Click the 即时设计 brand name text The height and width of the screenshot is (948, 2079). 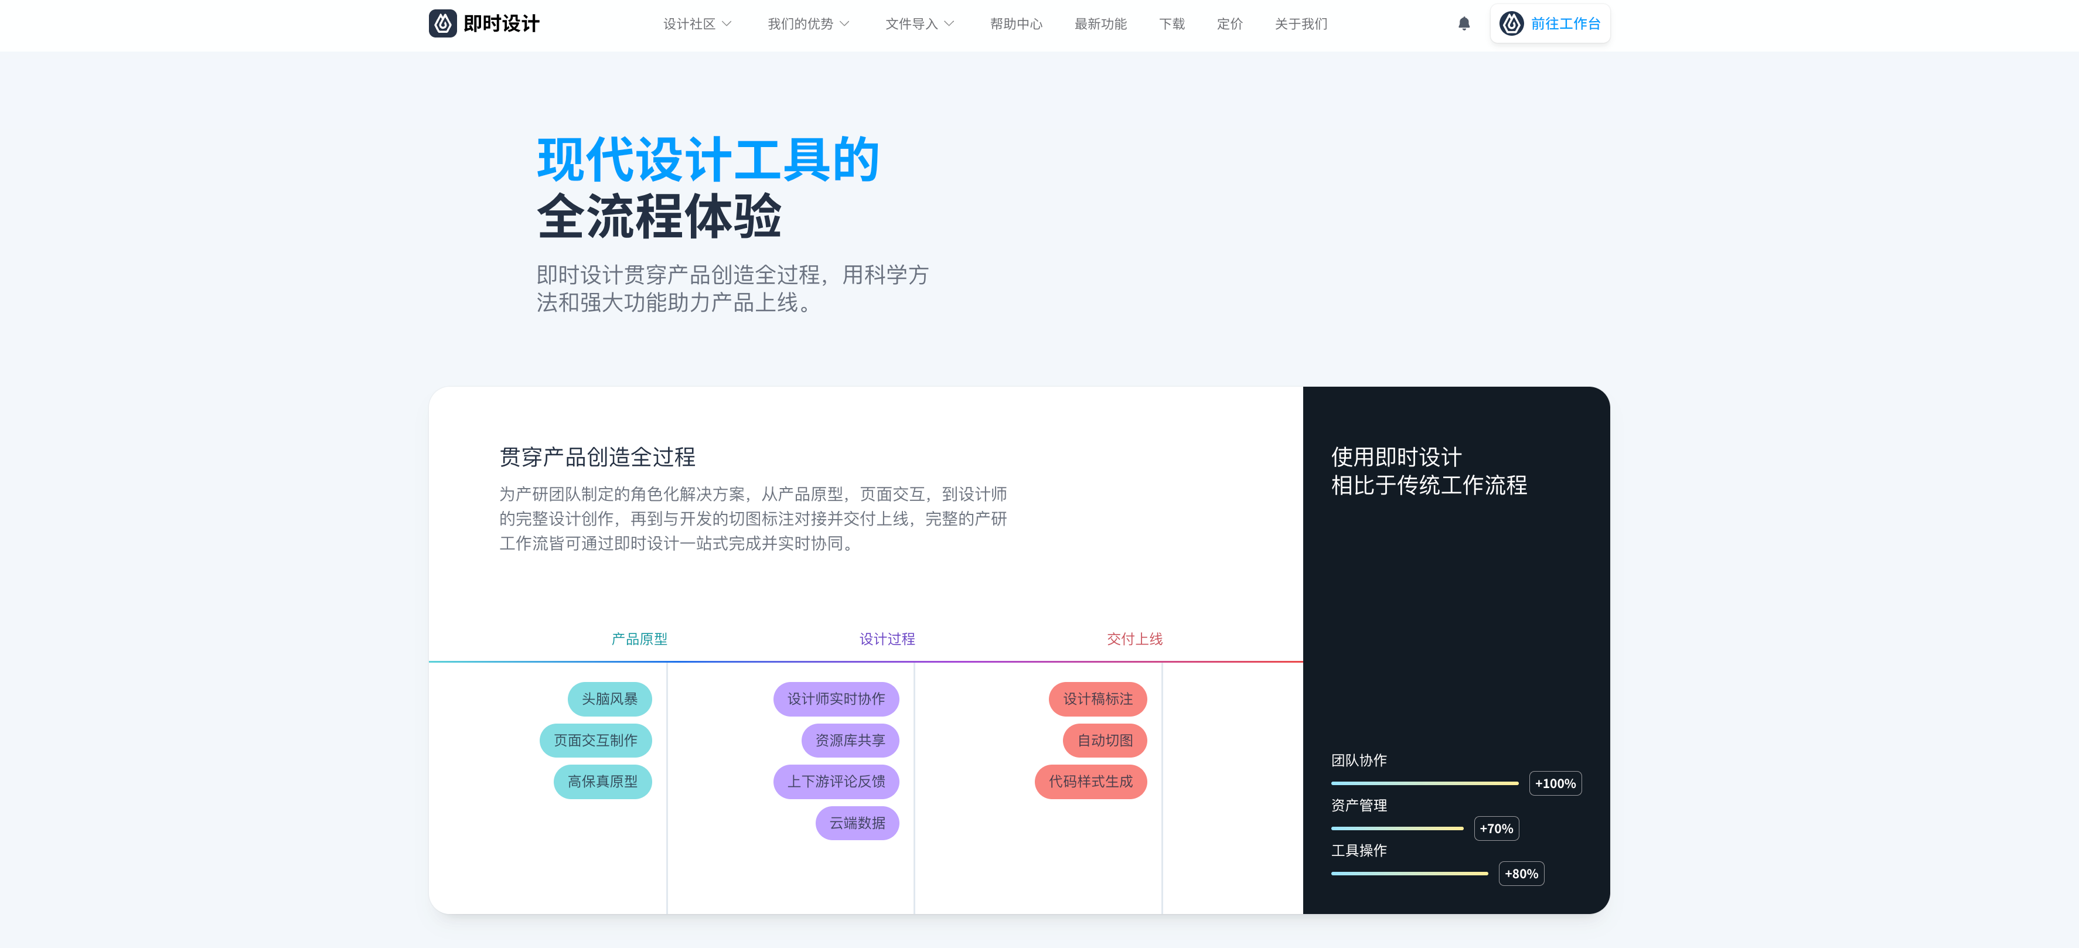501,23
